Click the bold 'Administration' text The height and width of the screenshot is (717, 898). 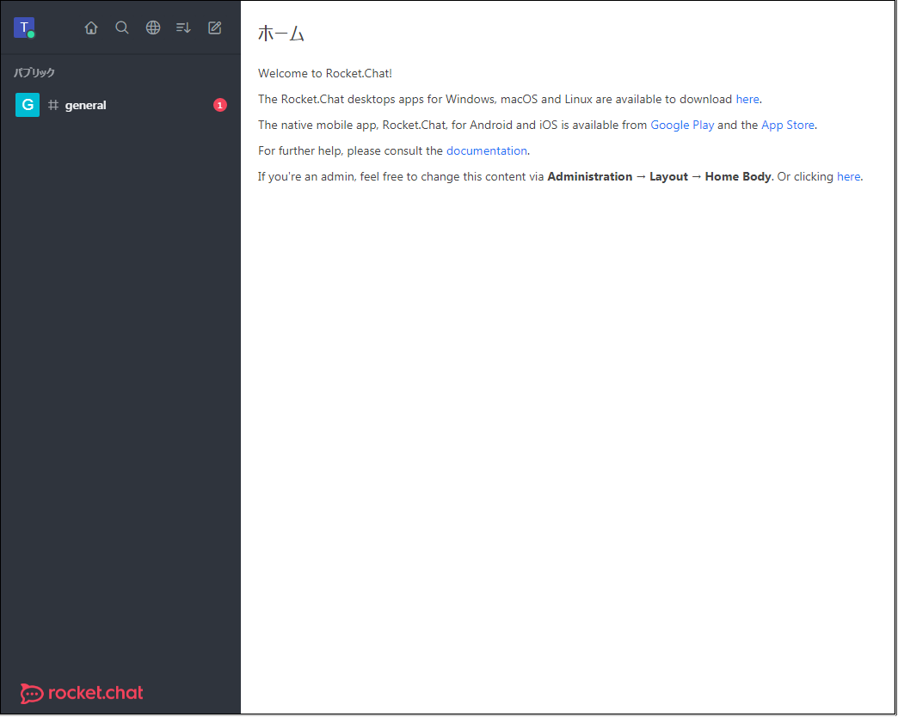(x=590, y=176)
